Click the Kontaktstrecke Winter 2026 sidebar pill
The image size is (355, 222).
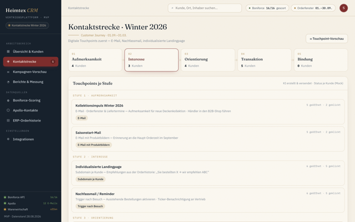(27, 26)
